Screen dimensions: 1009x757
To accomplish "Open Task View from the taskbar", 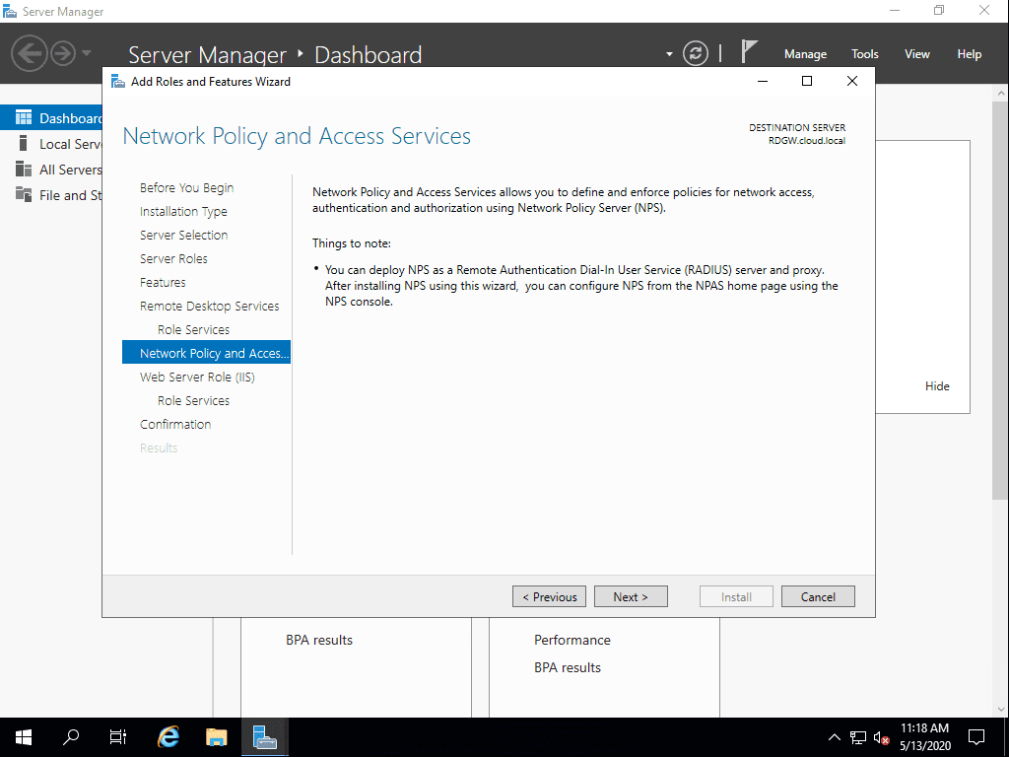I will click(x=117, y=736).
